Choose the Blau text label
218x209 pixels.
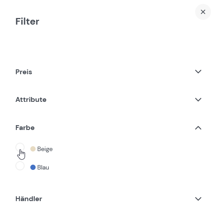point(43,167)
